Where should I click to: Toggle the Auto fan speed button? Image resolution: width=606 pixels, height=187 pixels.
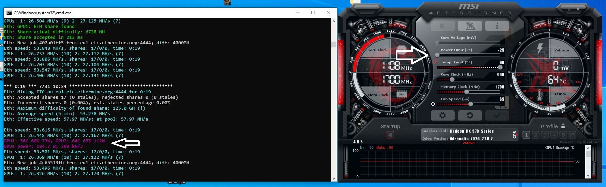tap(503, 107)
